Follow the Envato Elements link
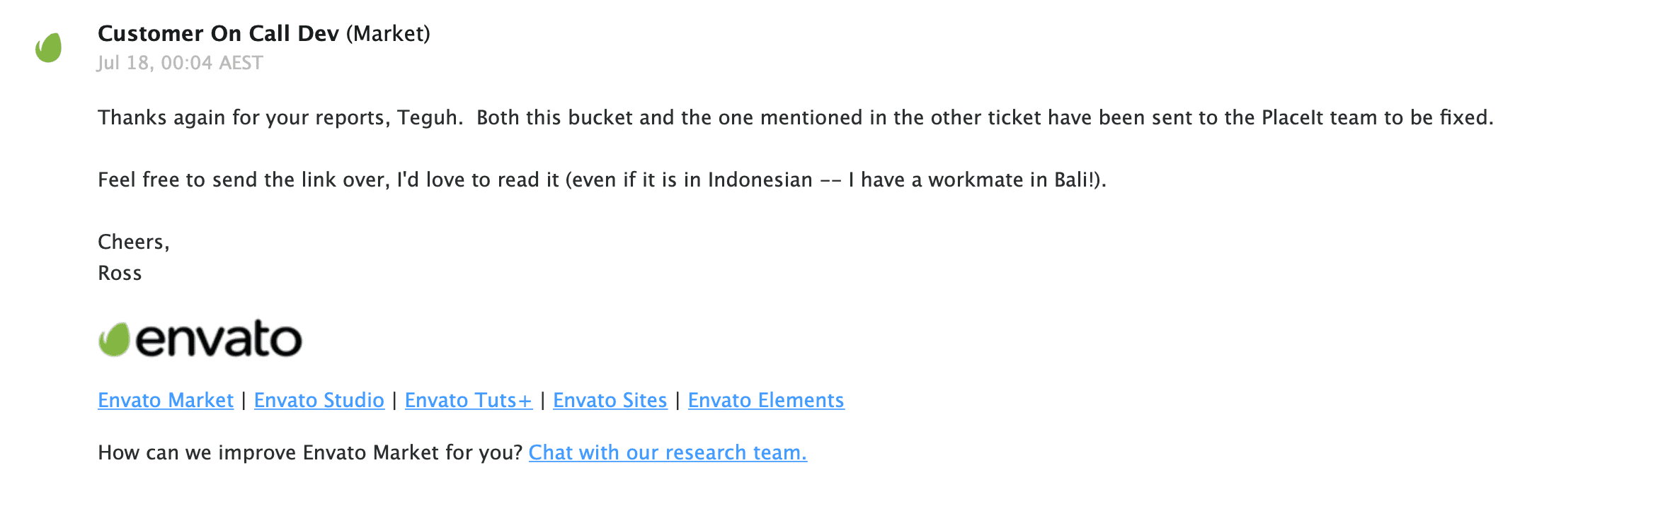 pyautogui.click(x=766, y=400)
